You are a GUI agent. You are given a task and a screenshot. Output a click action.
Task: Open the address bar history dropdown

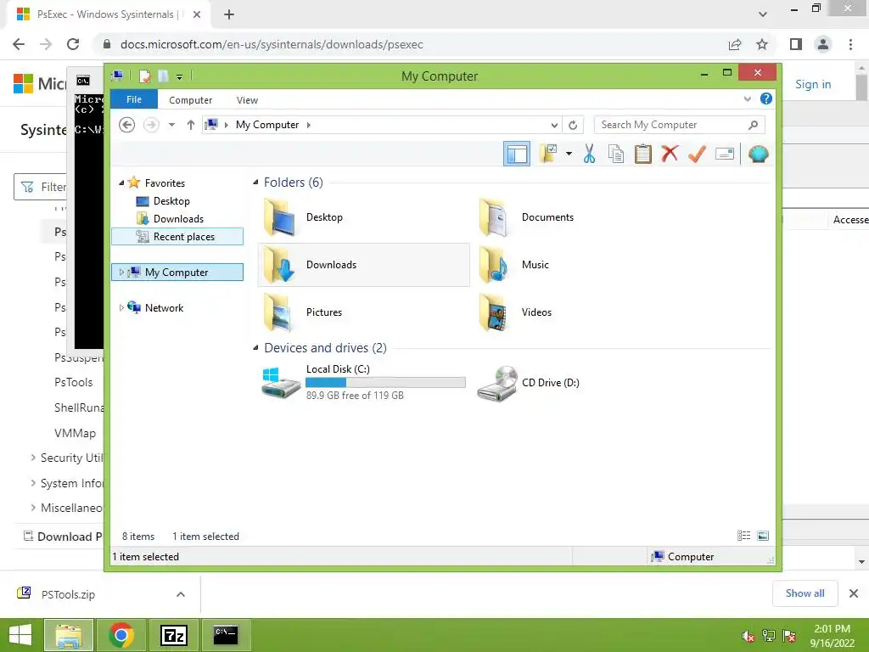click(x=553, y=126)
